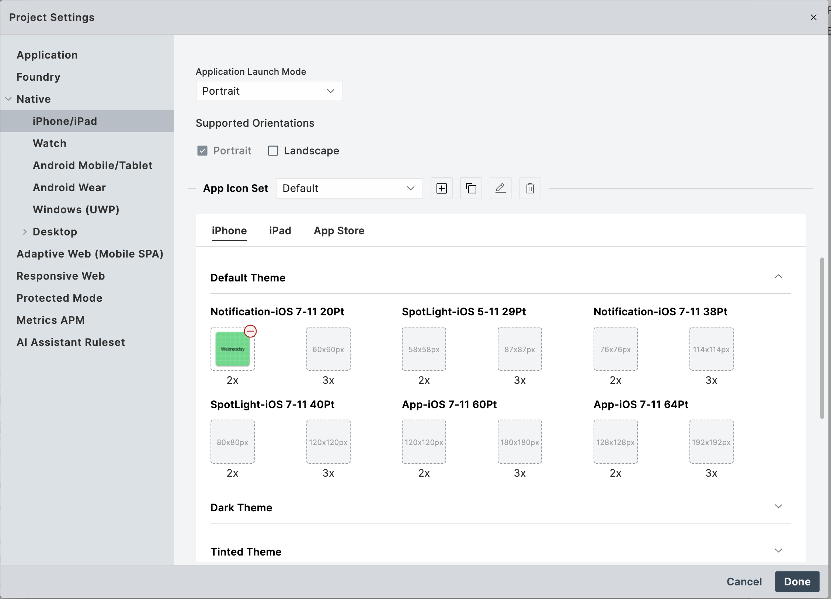Screen dimensions: 831x599
Task: Open the Application Launch Mode dropdown
Action: [269, 91]
